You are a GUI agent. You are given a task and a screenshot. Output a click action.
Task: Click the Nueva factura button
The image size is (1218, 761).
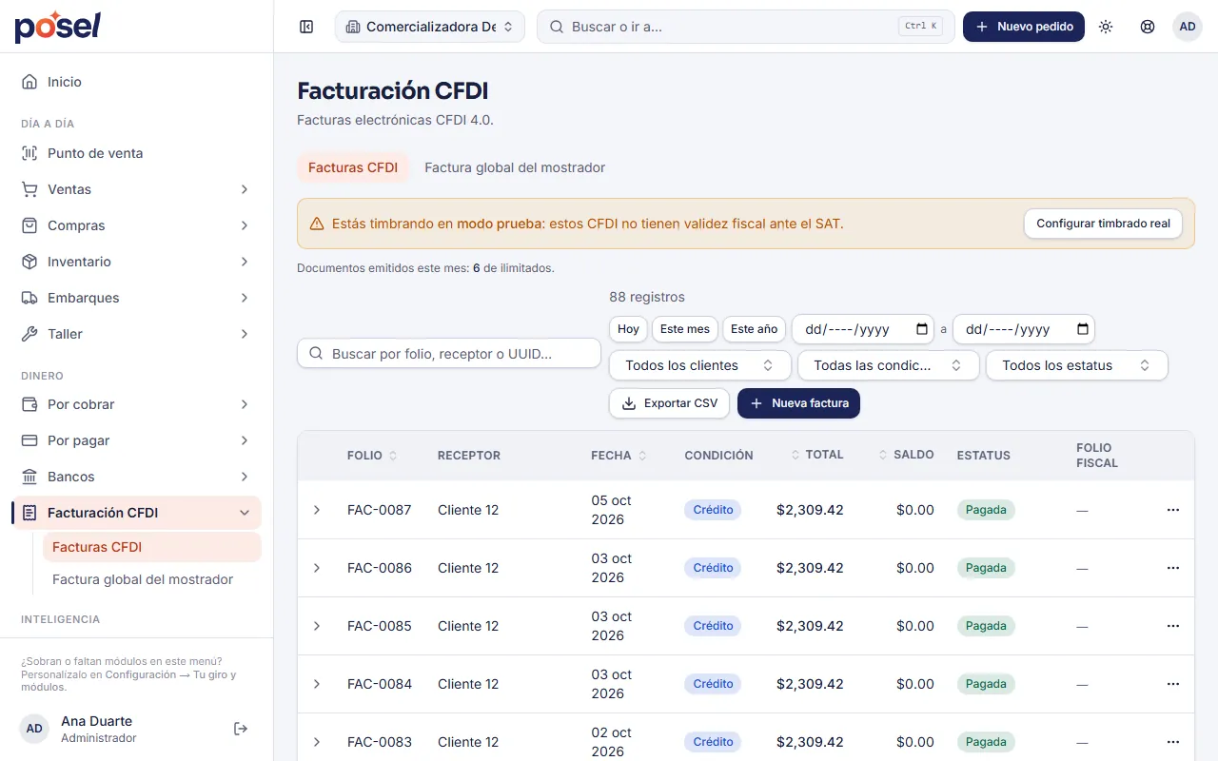click(799, 403)
